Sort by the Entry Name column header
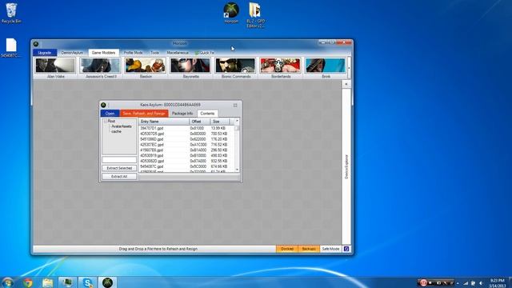The height and width of the screenshot is (288, 512). coord(164,122)
